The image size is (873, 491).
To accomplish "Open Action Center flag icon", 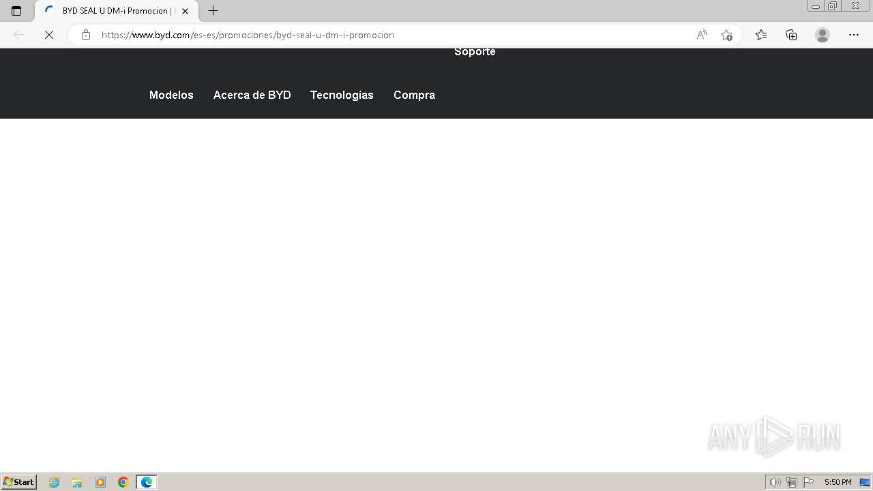I will [x=808, y=482].
